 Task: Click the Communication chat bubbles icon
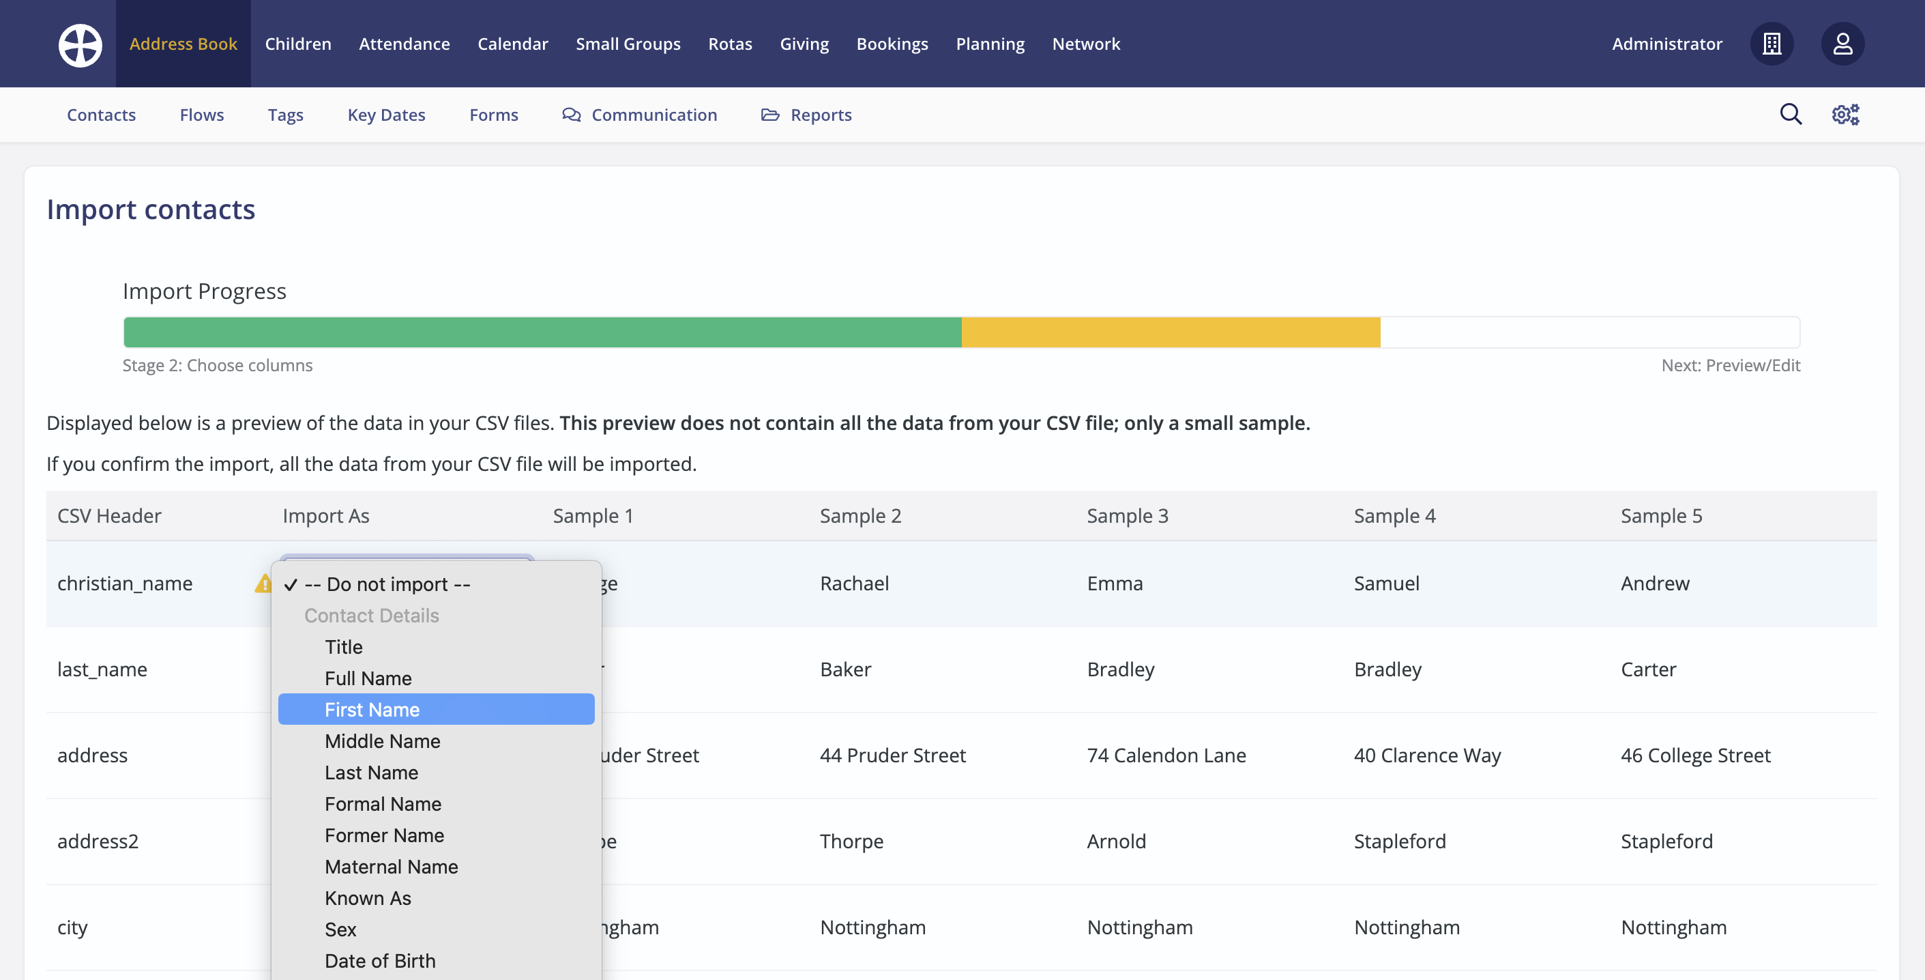571,115
